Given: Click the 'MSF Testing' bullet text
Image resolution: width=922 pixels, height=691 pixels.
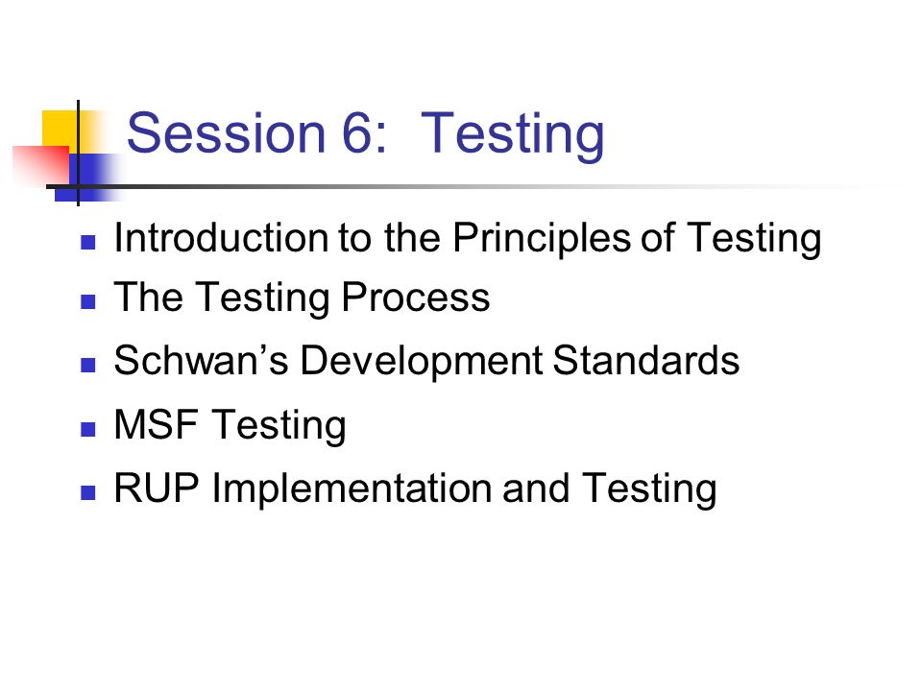Looking at the screenshot, I should [x=230, y=425].
